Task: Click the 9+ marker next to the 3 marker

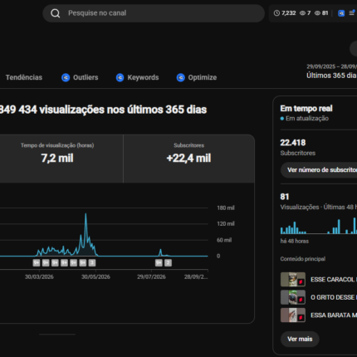Action: (83, 262)
